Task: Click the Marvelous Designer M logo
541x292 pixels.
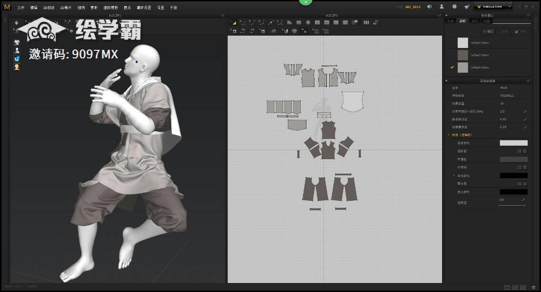Action: (x=7, y=7)
